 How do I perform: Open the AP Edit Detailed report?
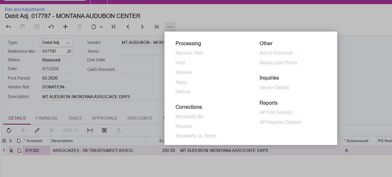coord(276,112)
